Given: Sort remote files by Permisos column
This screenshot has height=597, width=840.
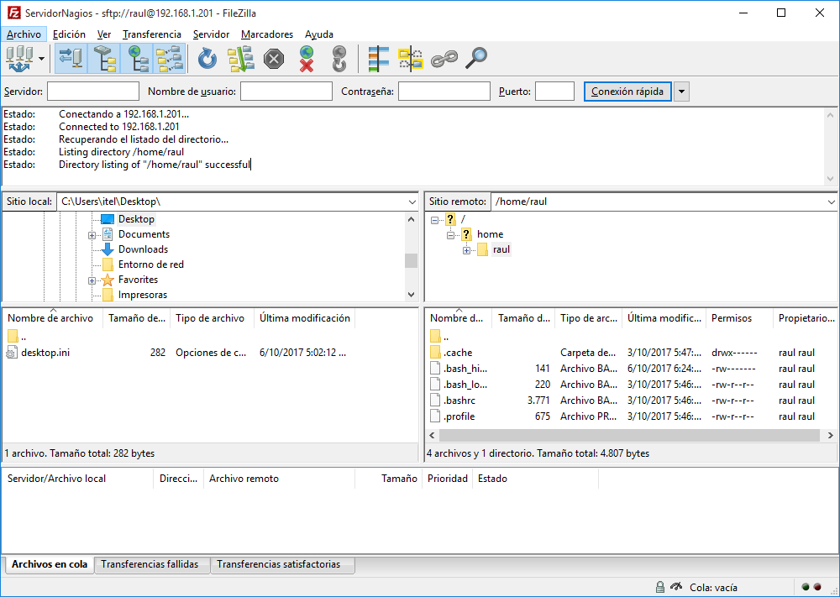Looking at the screenshot, I should tap(740, 318).
